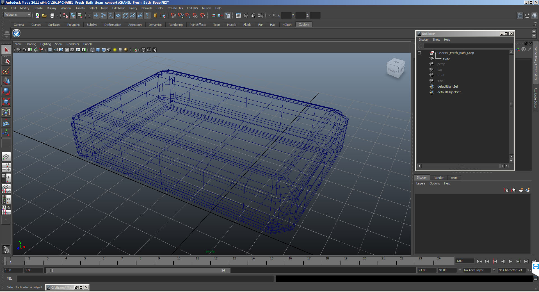
Task: Choose the Rotate tool sphere icon
Action: [6, 91]
